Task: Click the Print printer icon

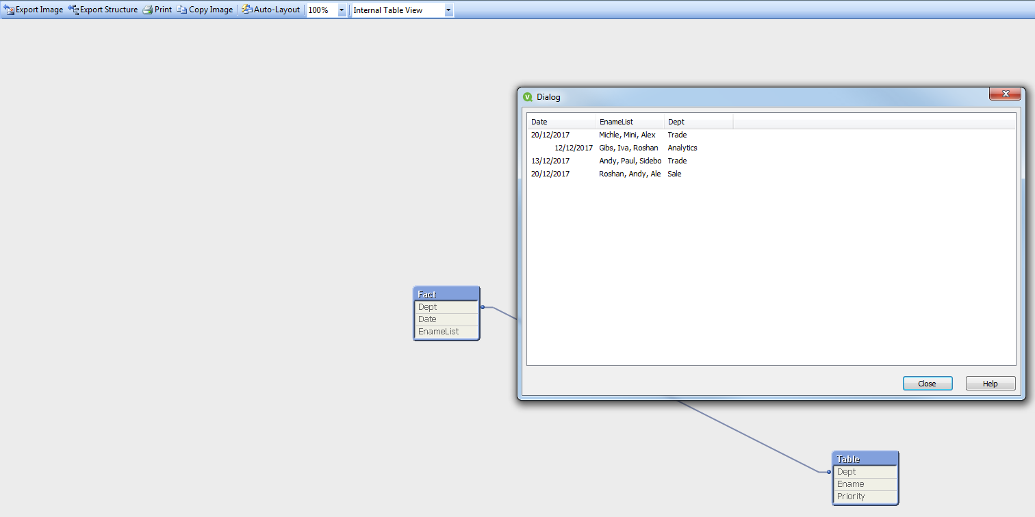Action: [147, 10]
